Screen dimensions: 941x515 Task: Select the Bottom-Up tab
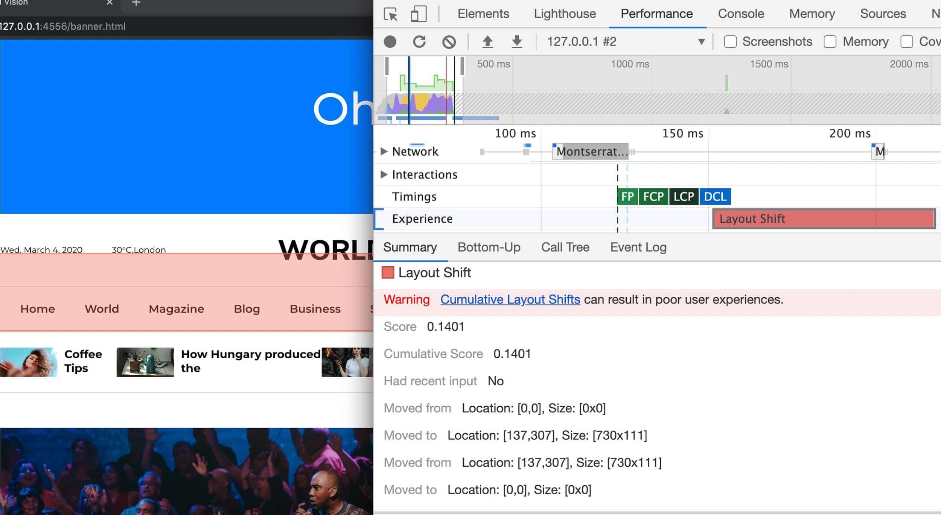489,248
